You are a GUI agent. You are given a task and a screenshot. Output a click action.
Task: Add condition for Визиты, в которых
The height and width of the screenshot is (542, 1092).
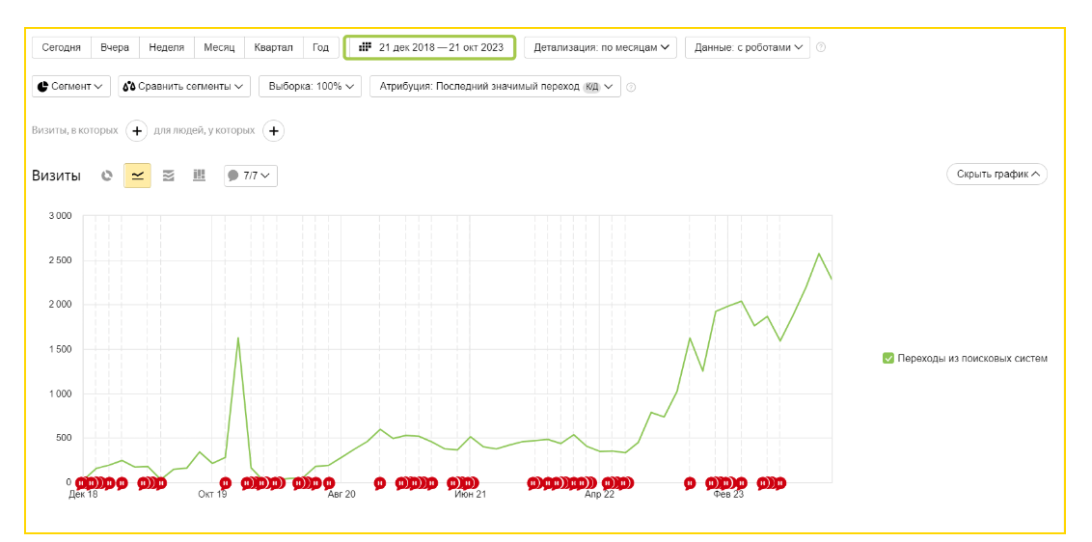click(x=137, y=130)
